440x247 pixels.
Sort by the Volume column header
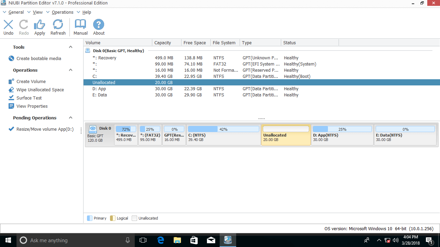(118, 43)
